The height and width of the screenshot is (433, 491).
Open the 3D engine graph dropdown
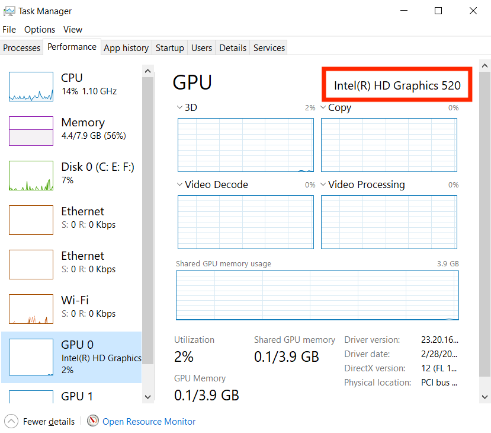point(179,107)
